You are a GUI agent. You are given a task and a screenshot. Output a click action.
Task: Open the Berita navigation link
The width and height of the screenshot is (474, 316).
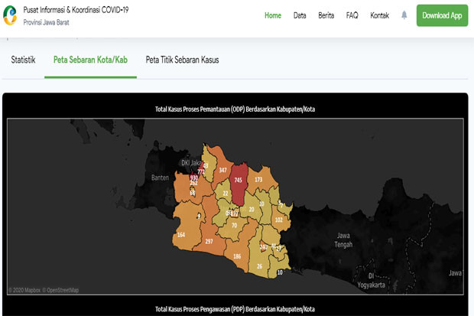click(x=326, y=15)
